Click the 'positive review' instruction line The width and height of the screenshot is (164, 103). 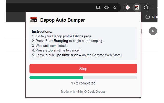point(77,55)
